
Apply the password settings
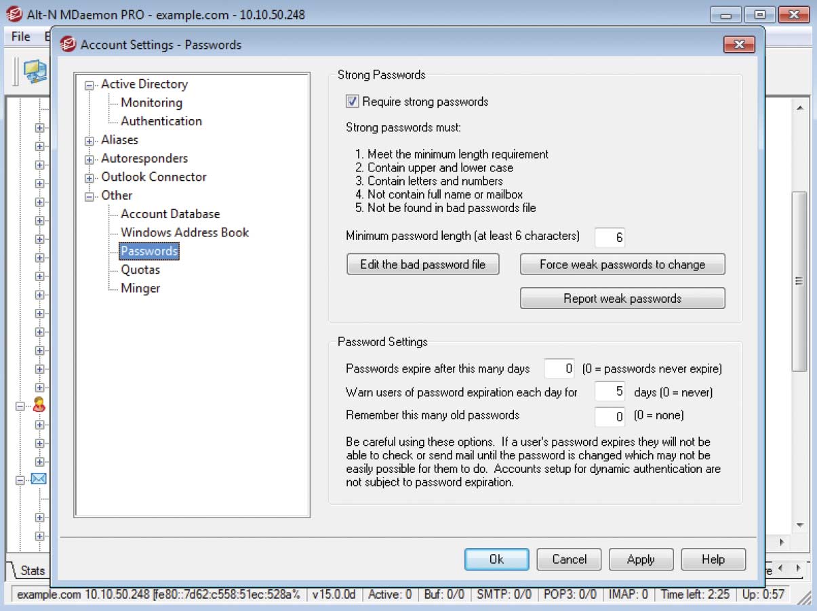pyautogui.click(x=641, y=560)
